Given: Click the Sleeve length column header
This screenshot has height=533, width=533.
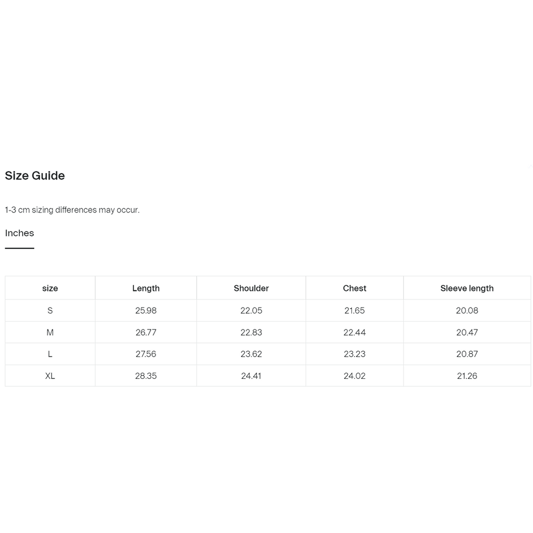Looking at the screenshot, I should click(467, 288).
